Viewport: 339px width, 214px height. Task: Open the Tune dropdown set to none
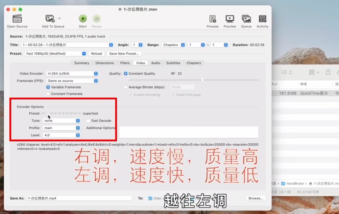(x=61, y=121)
